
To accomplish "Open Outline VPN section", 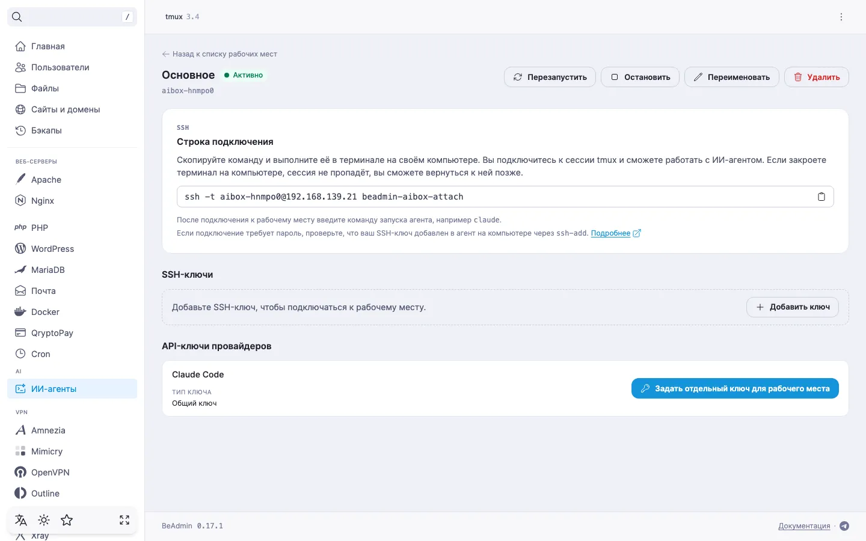I will 72,494.
